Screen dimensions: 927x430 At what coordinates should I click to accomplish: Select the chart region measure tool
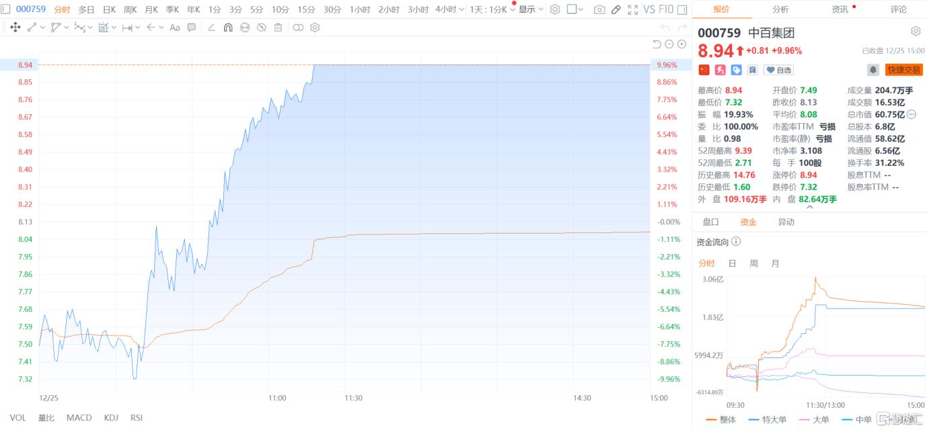(103, 28)
